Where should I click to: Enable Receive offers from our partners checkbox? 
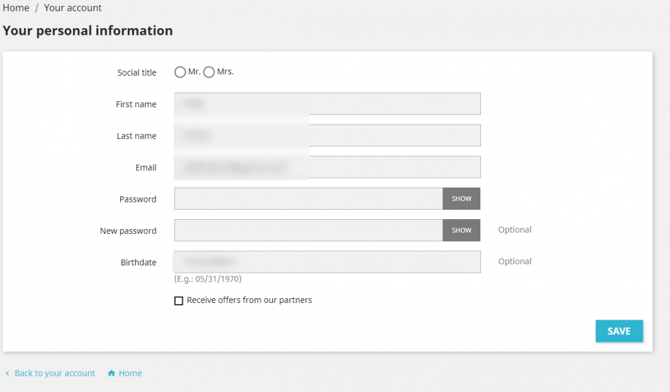(x=179, y=301)
